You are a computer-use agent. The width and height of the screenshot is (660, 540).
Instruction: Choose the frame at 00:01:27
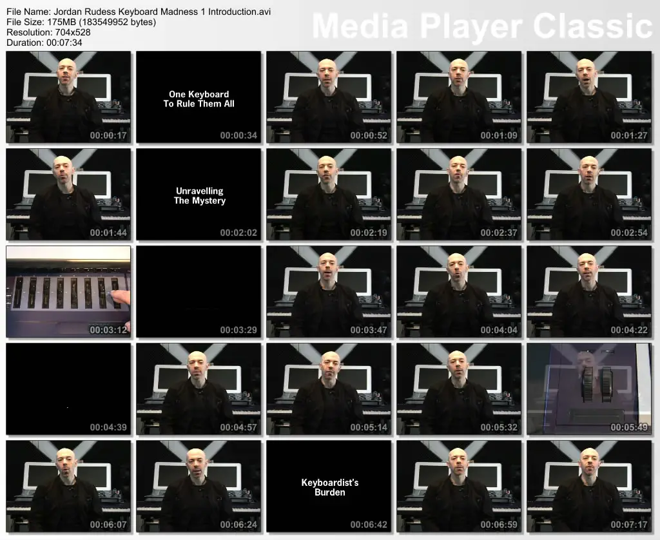pos(589,97)
